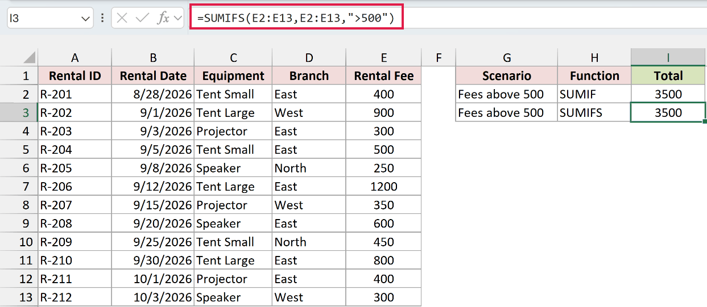The width and height of the screenshot is (707, 307).
Task: Select column D header
Action: (x=309, y=57)
